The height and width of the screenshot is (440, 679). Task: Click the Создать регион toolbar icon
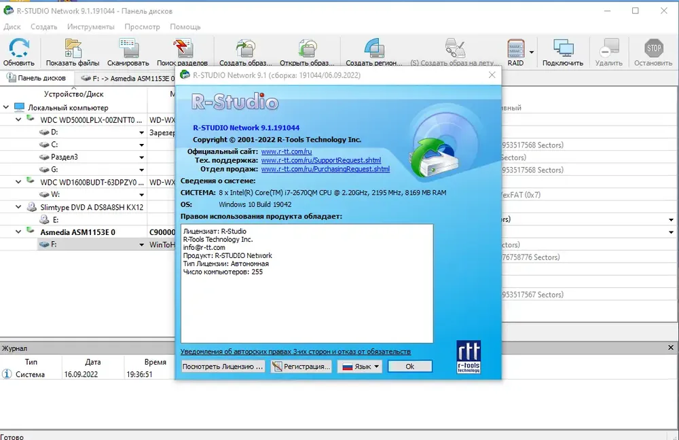(x=373, y=52)
